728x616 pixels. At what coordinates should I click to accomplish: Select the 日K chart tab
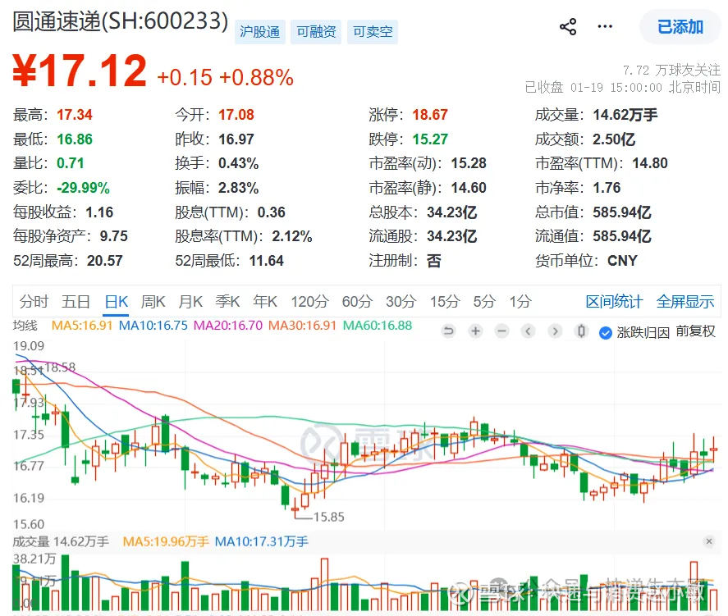tap(116, 302)
